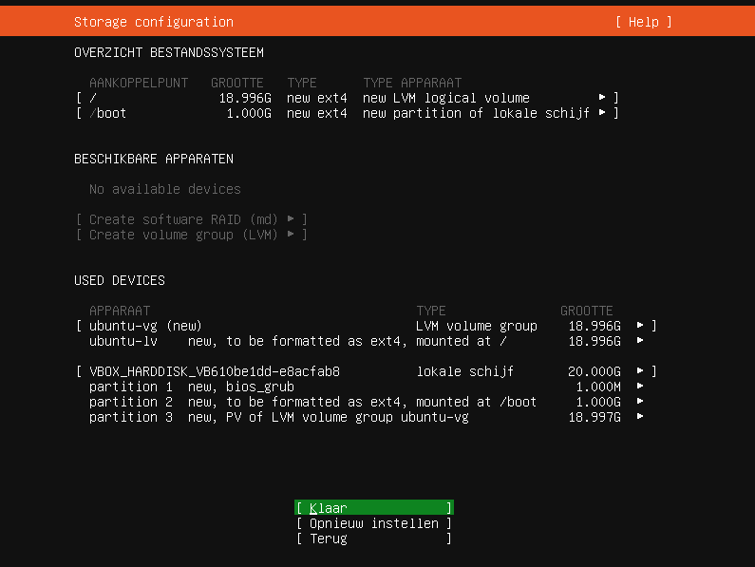
Task: Click the 18.997G partition size value
Action: pyautogui.click(x=595, y=417)
